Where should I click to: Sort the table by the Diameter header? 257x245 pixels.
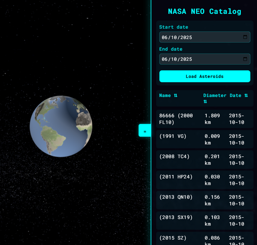(214, 96)
